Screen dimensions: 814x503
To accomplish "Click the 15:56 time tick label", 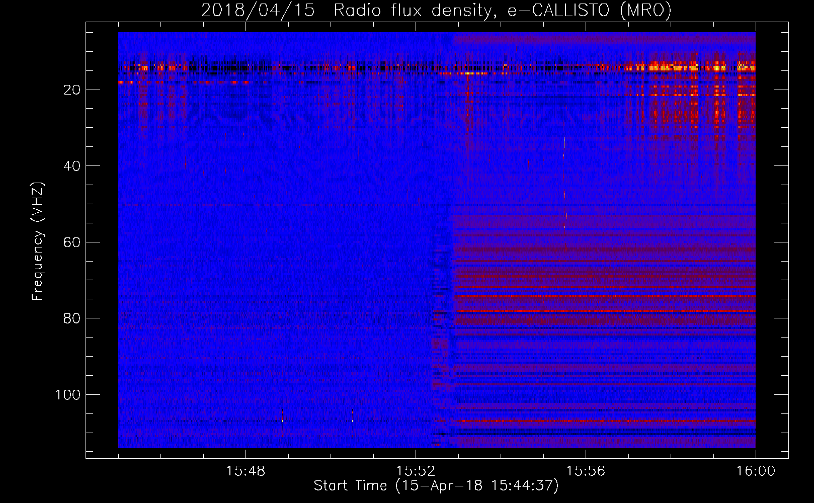I will tap(586, 471).
